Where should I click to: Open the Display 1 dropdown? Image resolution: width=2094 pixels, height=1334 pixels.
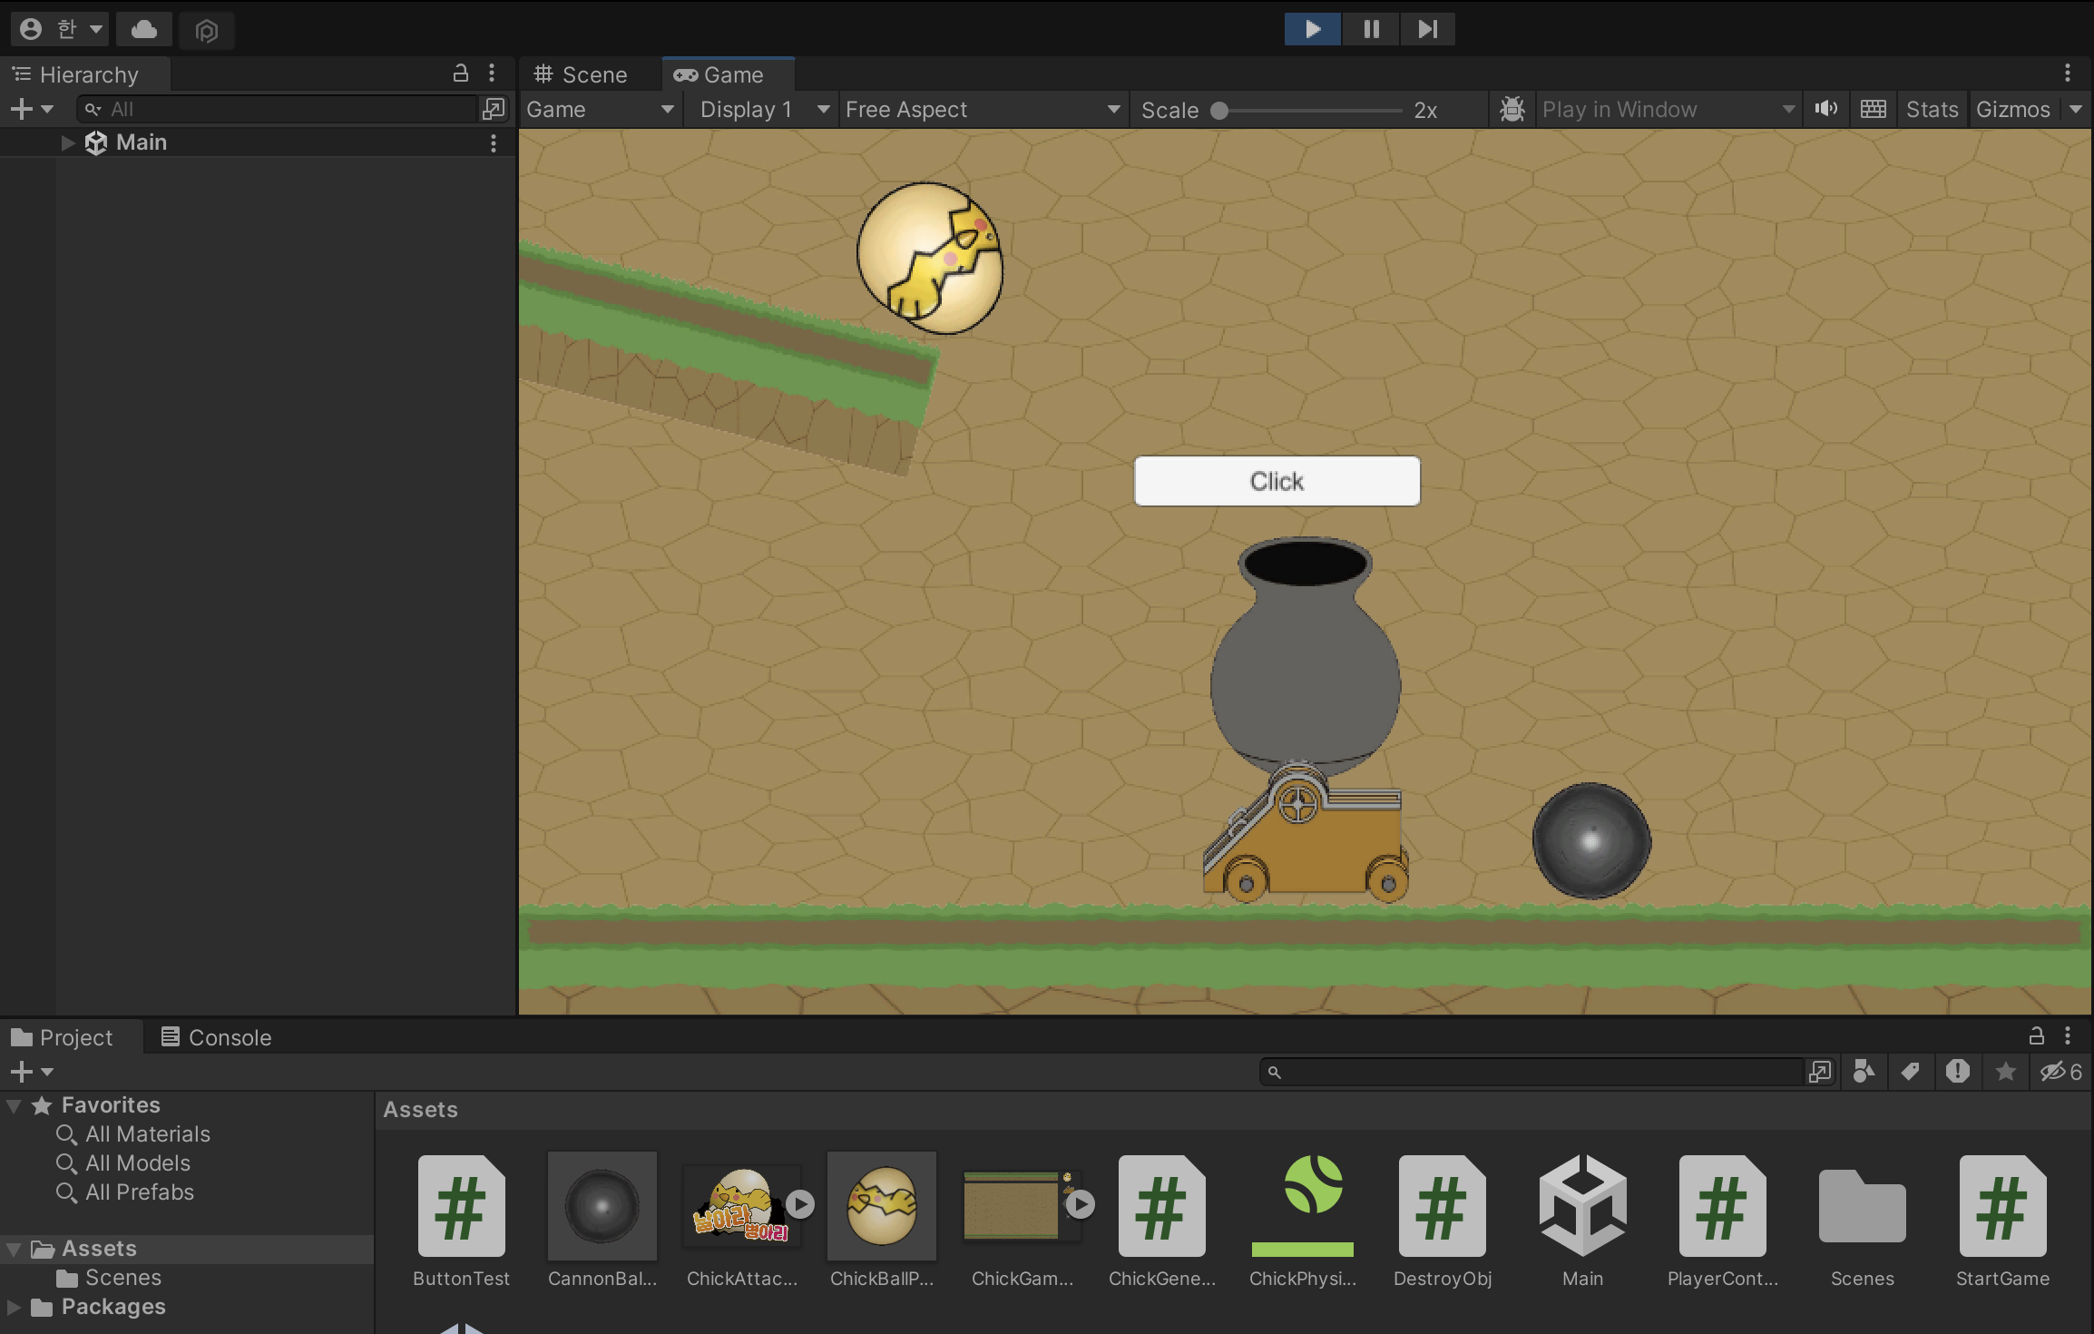click(x=764, y=110)
